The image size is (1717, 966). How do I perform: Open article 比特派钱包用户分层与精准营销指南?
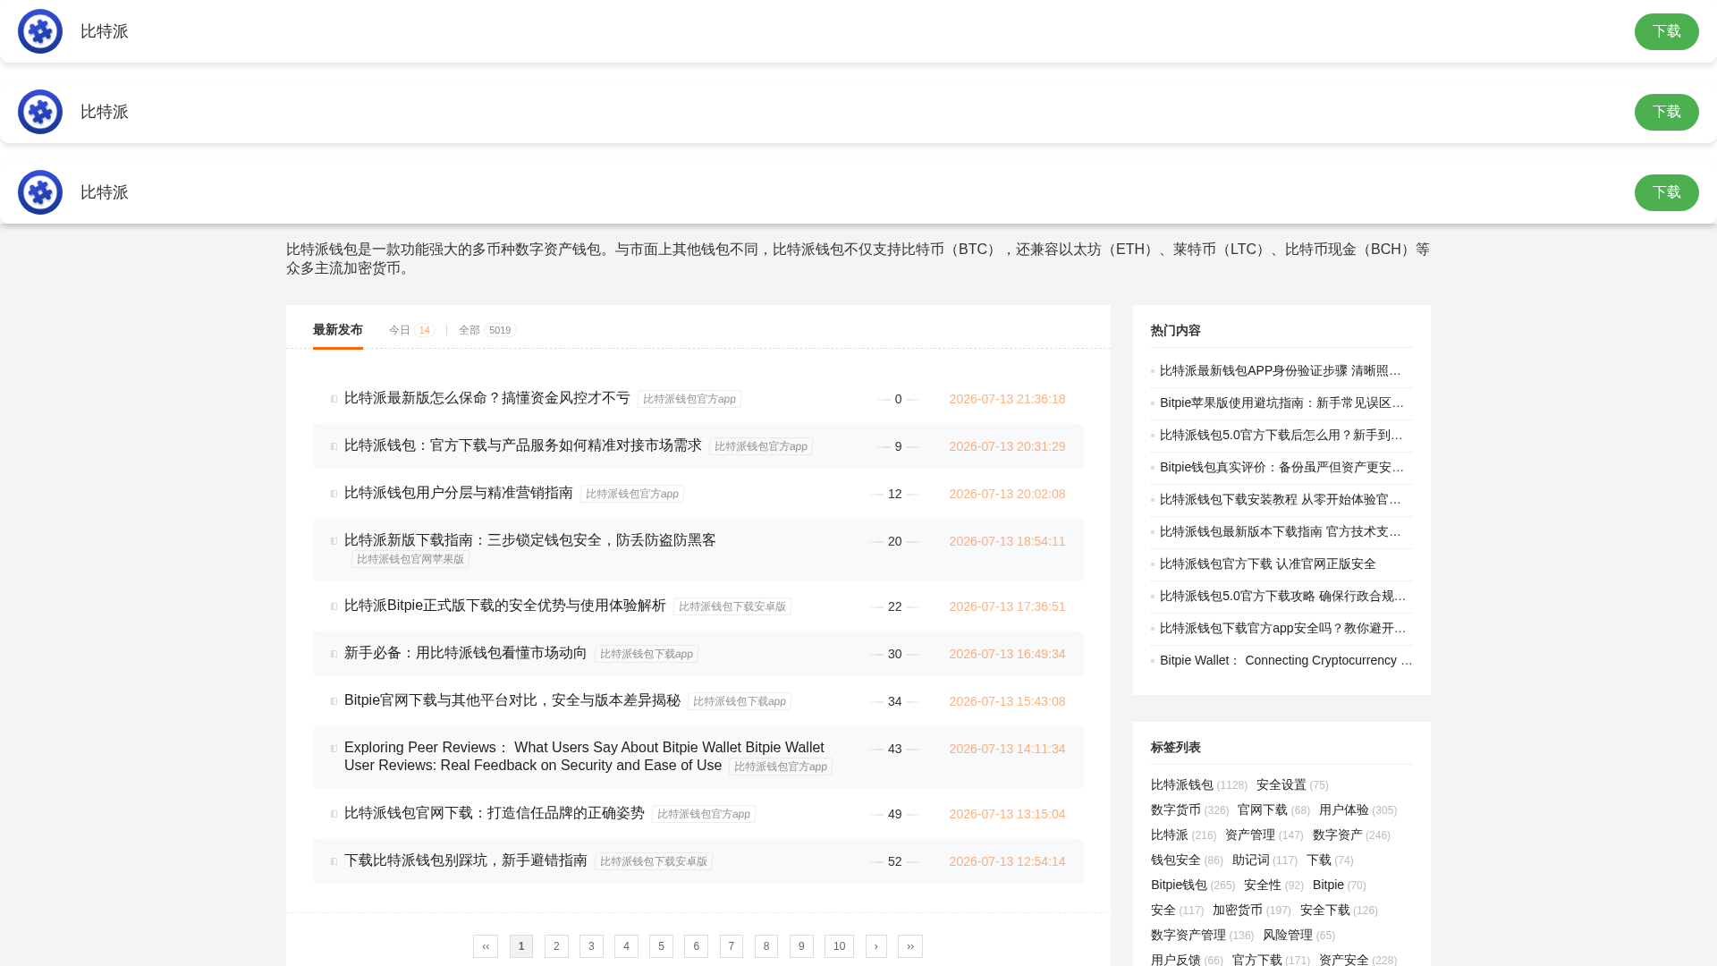coord(458,493)
